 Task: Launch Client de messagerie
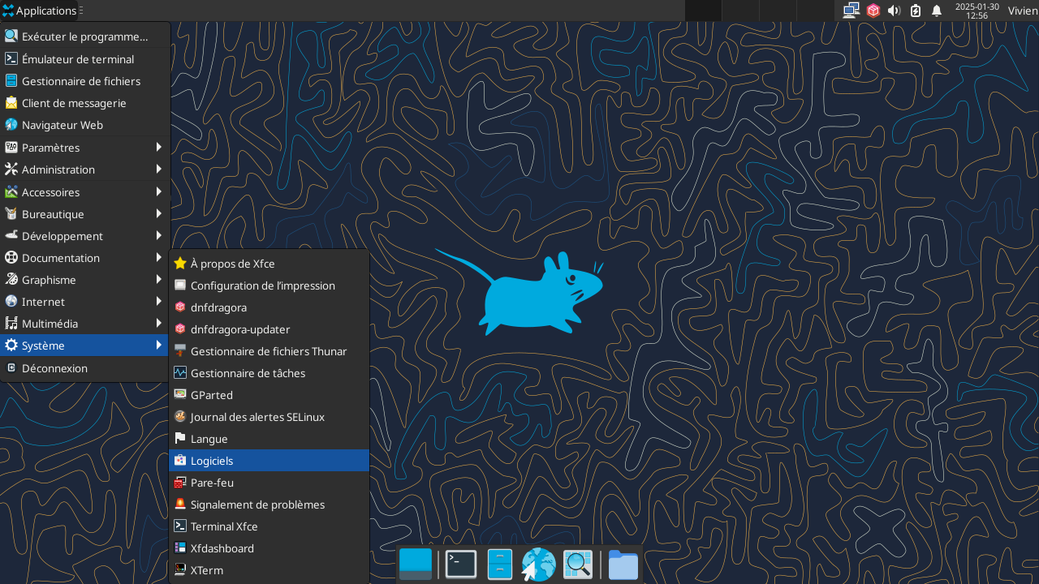tap(85, 103)
